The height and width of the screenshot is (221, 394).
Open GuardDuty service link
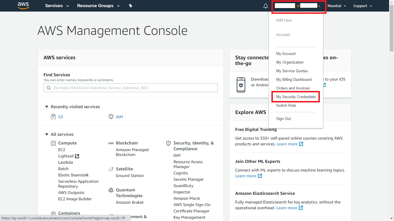click(x=183, y=186)
